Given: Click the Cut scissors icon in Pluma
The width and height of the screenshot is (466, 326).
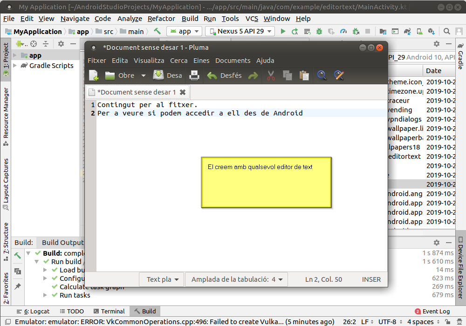Looking at the screenshot, I should point(271,75).
